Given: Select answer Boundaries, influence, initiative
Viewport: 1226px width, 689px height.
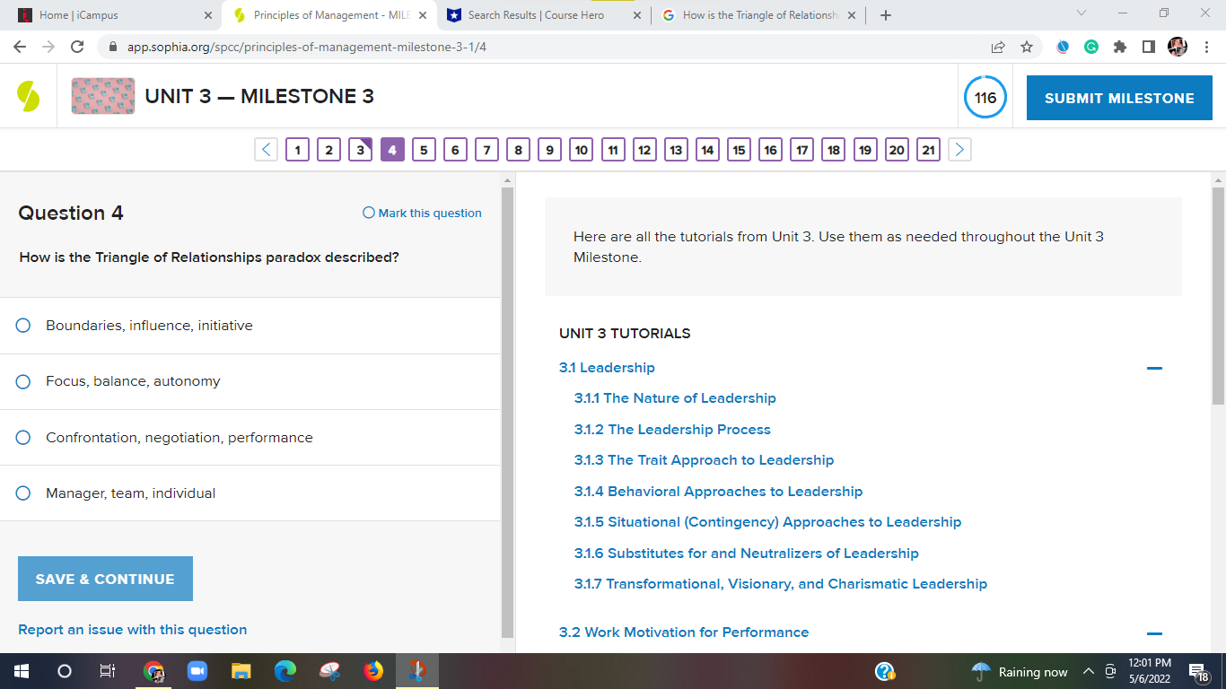Looking at the screenshot, I should (24, 326).
